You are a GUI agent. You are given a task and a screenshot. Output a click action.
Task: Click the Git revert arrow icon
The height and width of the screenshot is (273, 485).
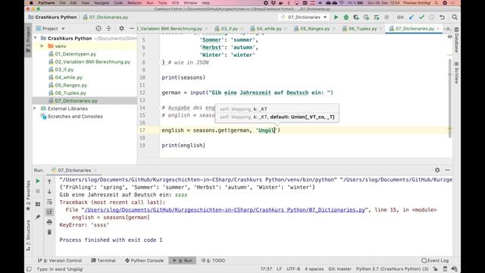pyautogui.click(x=442, y=17)
